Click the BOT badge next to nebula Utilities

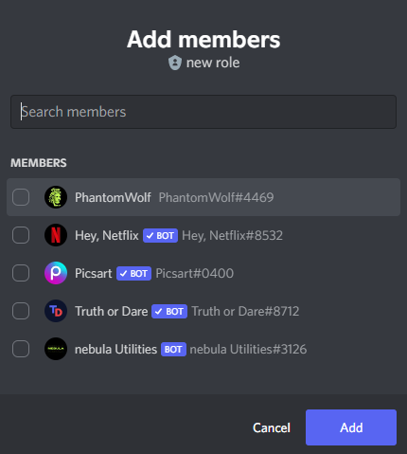173,349
